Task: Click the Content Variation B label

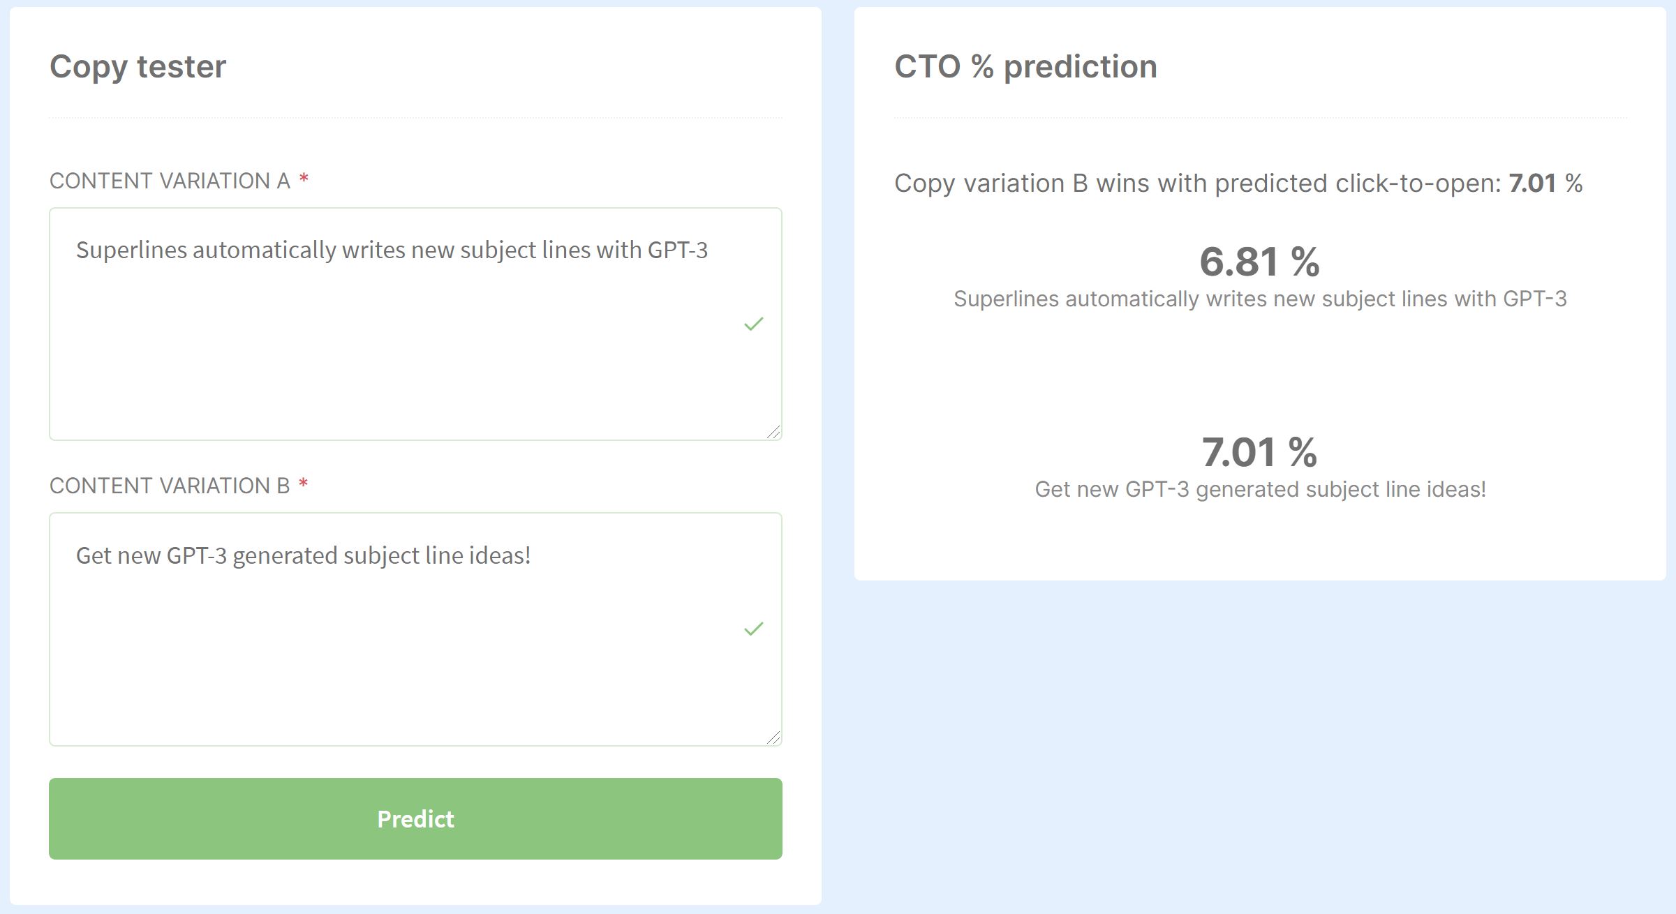Action: click(x=170, y=486)
